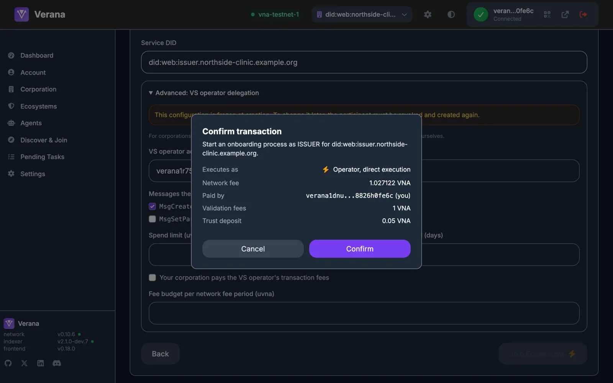Click veran...0fe6c wallet address label
Image resolution: width=613 pixels, height=383 pixels.
click(x=513, y=11)
